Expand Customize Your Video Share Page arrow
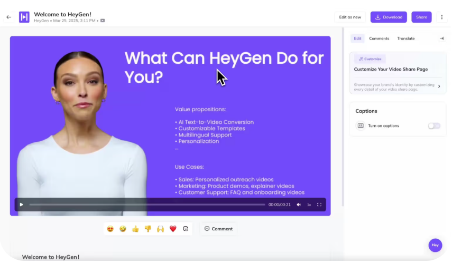Screen dimensions: 452x263 [x=439, y=86]
